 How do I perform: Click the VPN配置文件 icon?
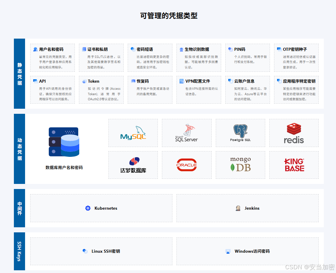(182, 81)
